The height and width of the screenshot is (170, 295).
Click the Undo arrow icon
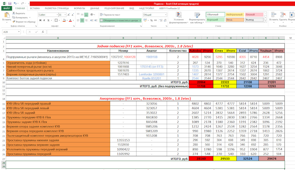15,3
